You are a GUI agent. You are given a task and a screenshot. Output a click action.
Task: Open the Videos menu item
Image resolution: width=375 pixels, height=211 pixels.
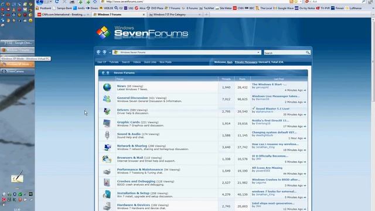[x=137, y=62]
